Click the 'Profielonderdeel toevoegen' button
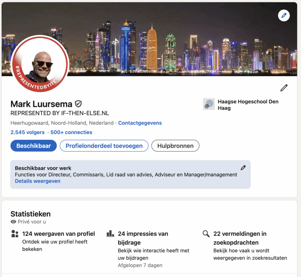Screen dimensions: 301x277 coord(104,146)
